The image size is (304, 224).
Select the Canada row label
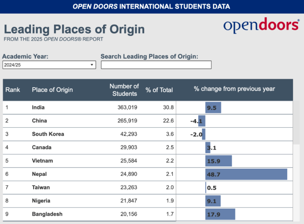[42, 147]
